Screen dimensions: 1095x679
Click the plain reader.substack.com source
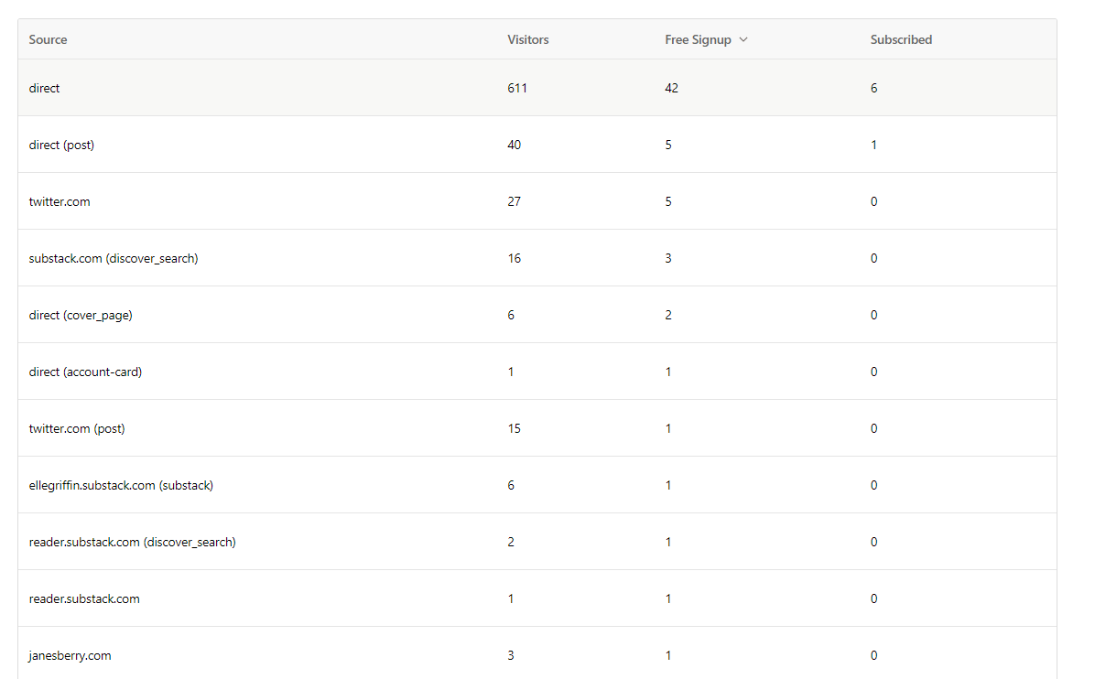click(x=84, y=599)
